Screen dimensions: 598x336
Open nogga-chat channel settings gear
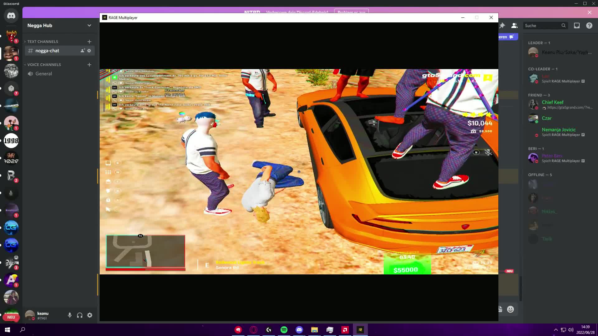[89, 51]
